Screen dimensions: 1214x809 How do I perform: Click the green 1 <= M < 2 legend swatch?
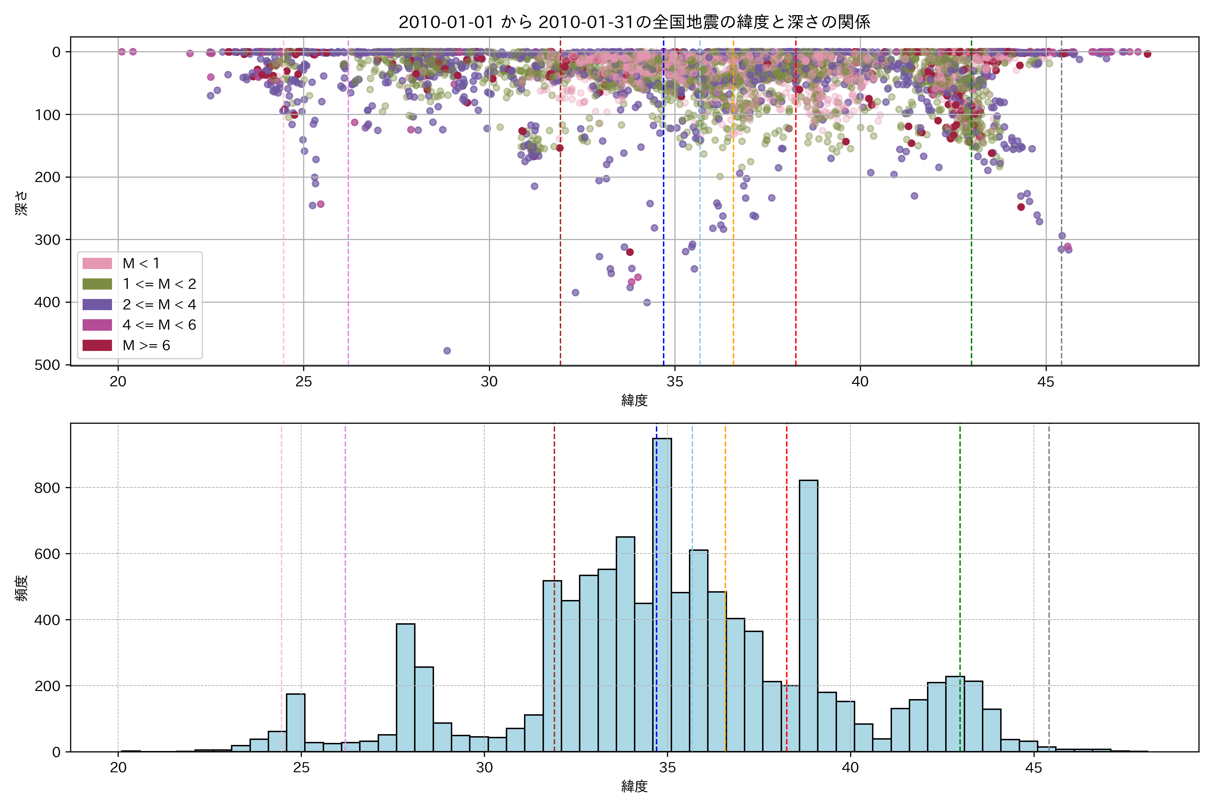tap(97, 284)
